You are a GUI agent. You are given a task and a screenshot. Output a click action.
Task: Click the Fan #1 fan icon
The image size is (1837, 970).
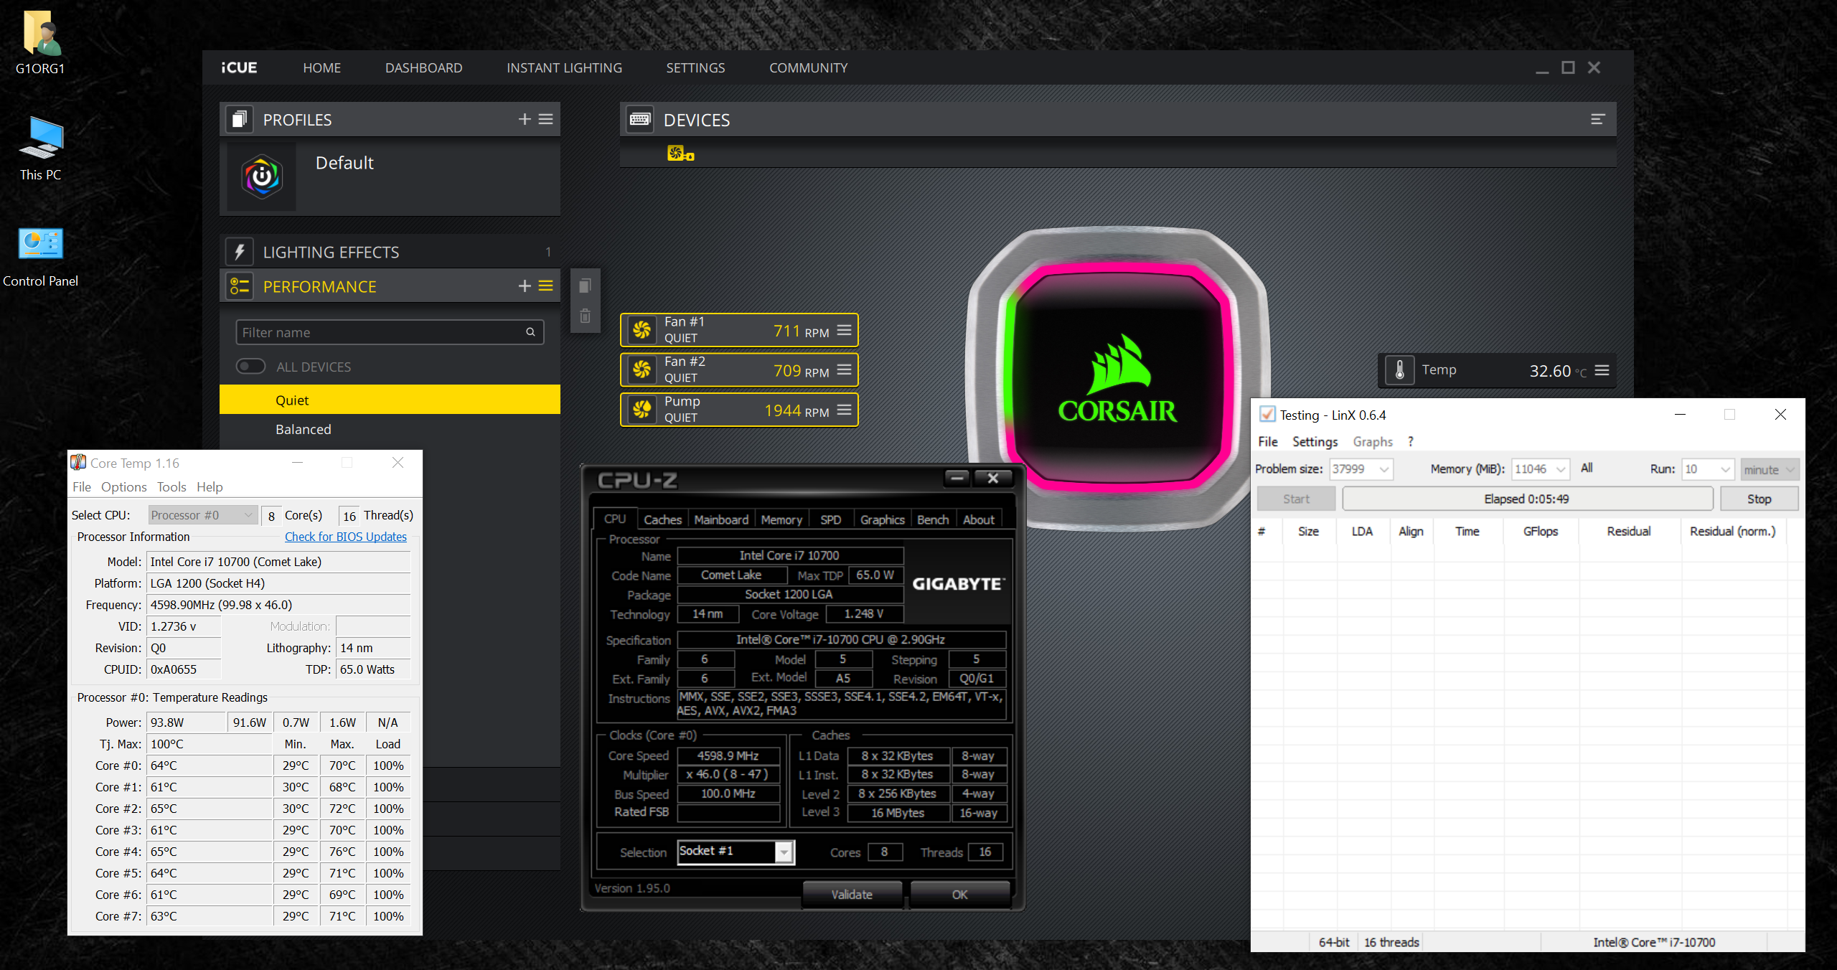(x=642, y=330)
